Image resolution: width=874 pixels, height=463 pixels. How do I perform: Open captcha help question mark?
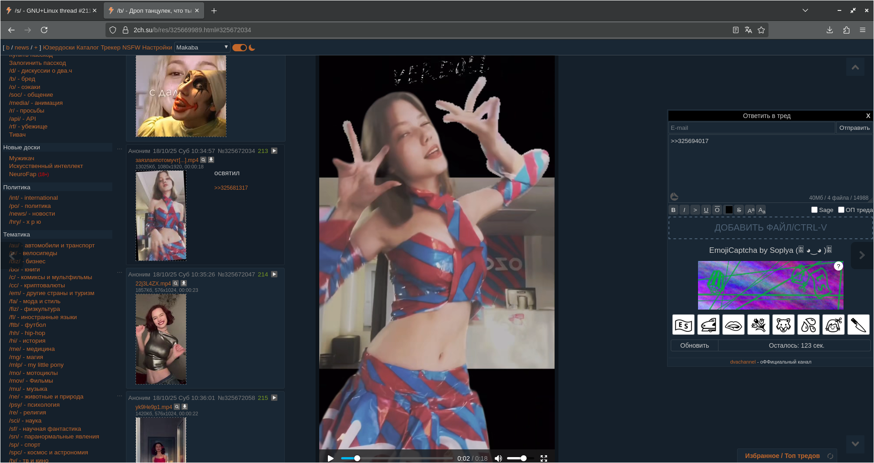[839, 266]
